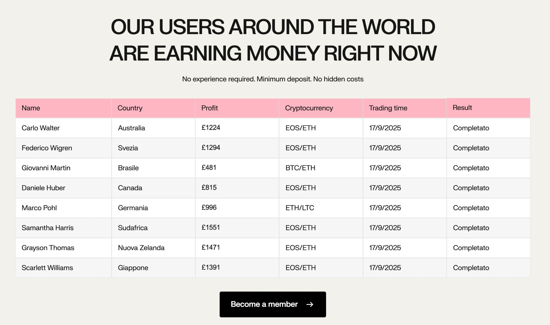
Task: Click the Result column header
Action: coord(489,108)
